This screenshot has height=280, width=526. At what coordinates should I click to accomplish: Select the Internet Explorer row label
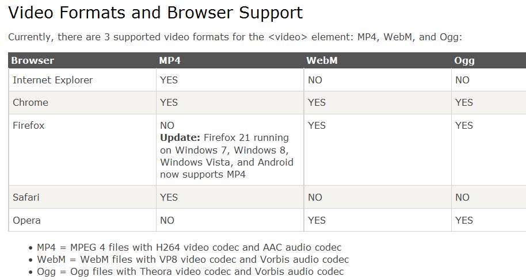[x=53, y=80]
